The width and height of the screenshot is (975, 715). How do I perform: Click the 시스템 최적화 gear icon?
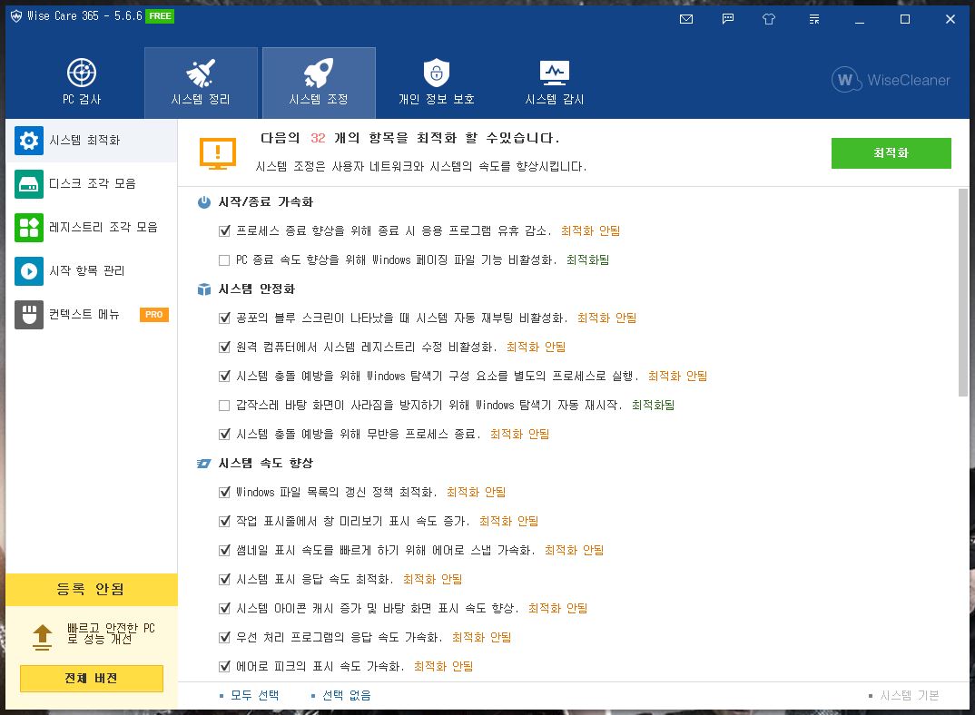[x=29, y=141]
